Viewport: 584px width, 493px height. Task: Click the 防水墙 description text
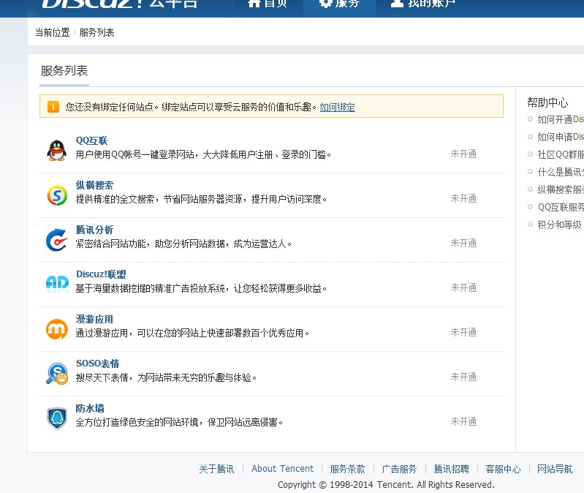179,422
